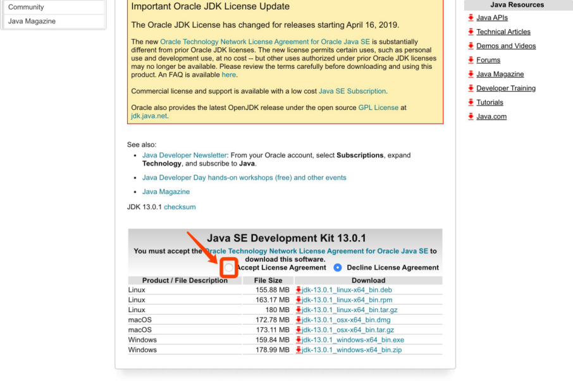Open Oracle Technology Network License Agreement link in notice

(265, 42)
